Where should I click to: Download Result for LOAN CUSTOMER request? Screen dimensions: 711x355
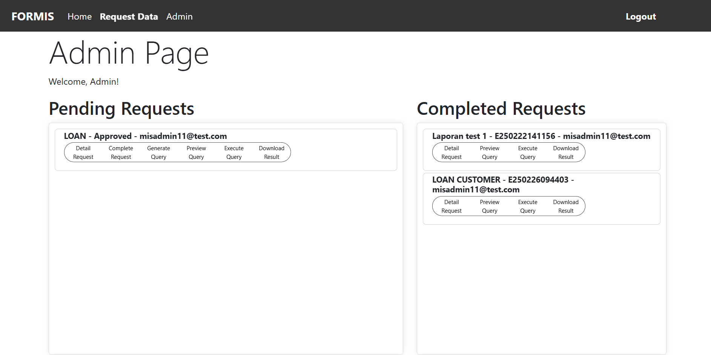(x=566, y=206)
